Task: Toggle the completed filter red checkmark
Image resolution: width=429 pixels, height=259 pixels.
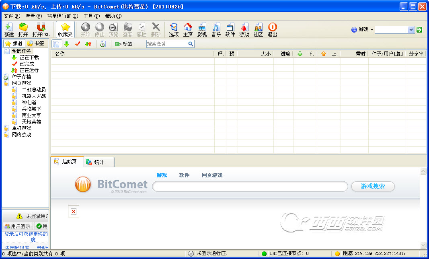Action: (x=78, y=44)
